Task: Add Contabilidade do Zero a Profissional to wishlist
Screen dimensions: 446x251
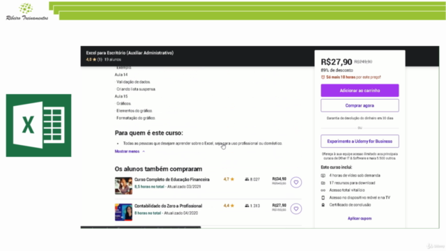Action: click(295, 208)
